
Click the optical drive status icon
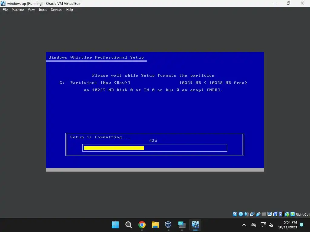[x=241, y=214]
